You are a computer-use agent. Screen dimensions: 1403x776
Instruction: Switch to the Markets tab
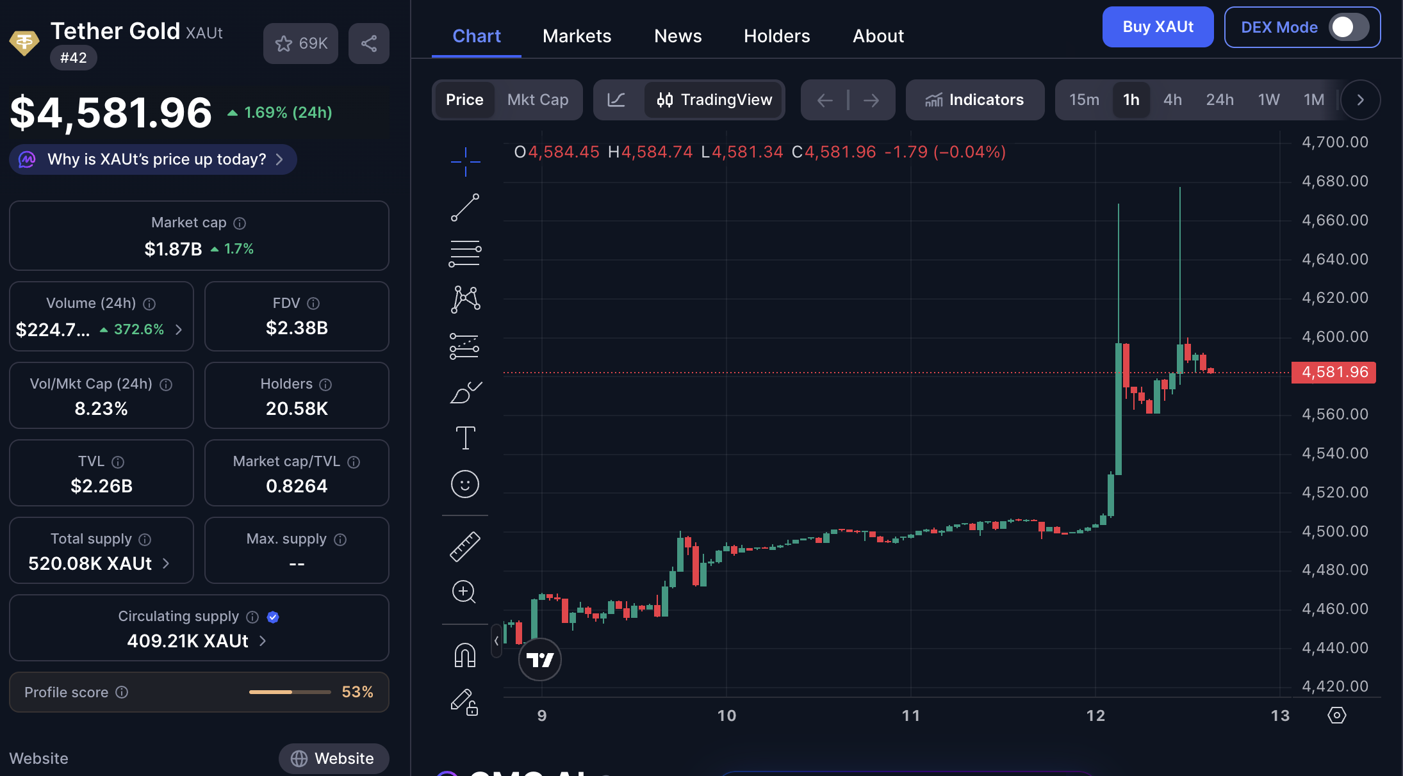pos(577,36)
